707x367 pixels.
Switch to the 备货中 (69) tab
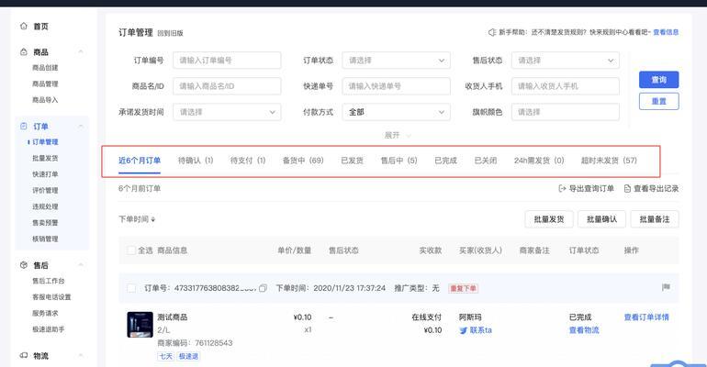[303, 161]
